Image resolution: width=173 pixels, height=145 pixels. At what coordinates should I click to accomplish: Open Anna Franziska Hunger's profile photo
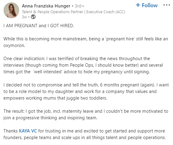click(11, 10)
